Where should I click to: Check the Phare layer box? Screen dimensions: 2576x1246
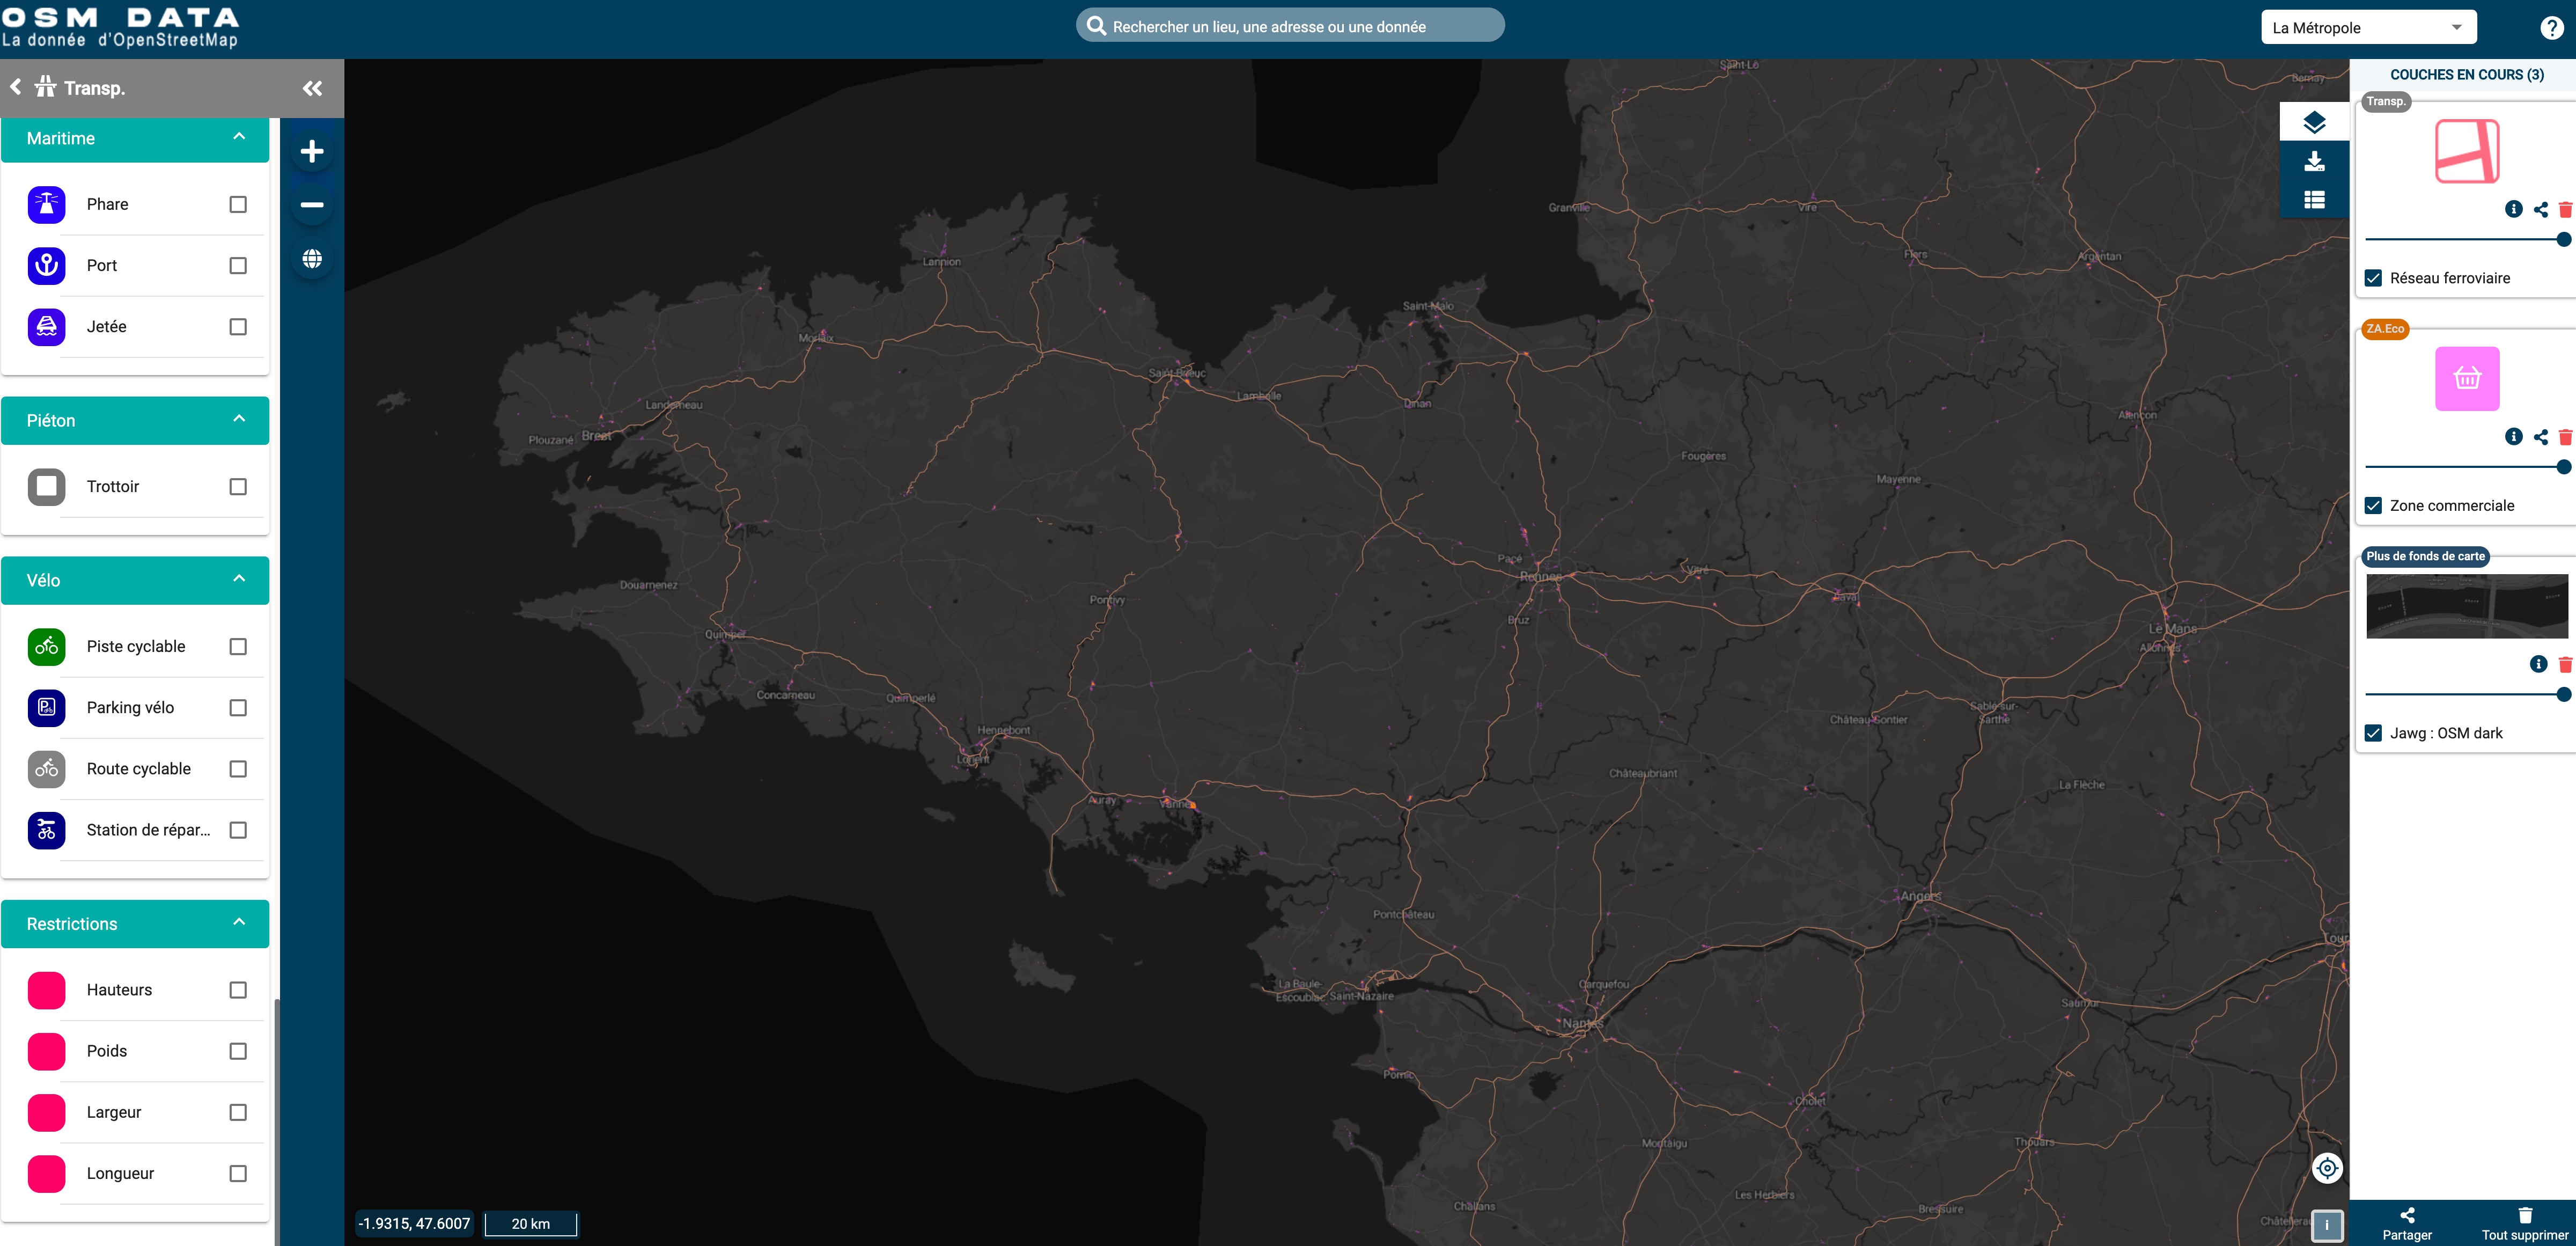click(x=238, y=205)
